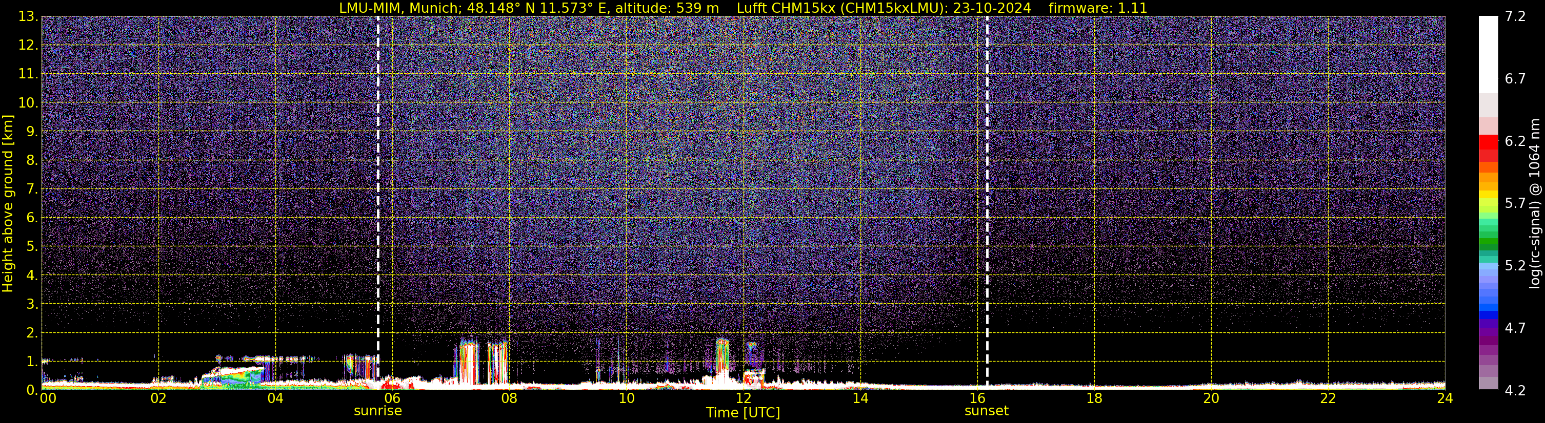
Task: Click the time tick label '10'
Action: pyautogui.click(x=626, y=398)
